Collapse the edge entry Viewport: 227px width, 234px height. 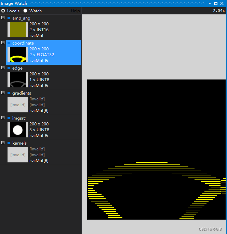3,68
